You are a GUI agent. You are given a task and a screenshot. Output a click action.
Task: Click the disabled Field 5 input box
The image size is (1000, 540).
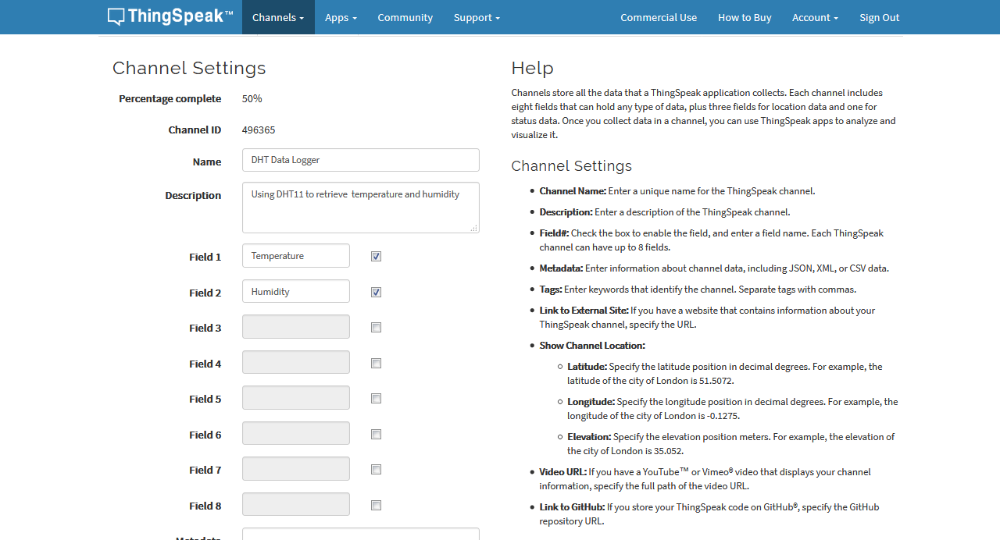(296, 398)
